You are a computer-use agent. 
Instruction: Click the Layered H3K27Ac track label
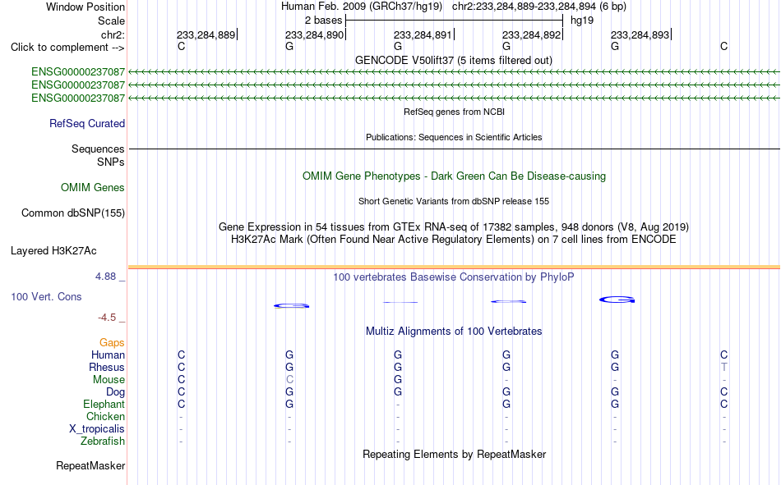pos(53,251)
